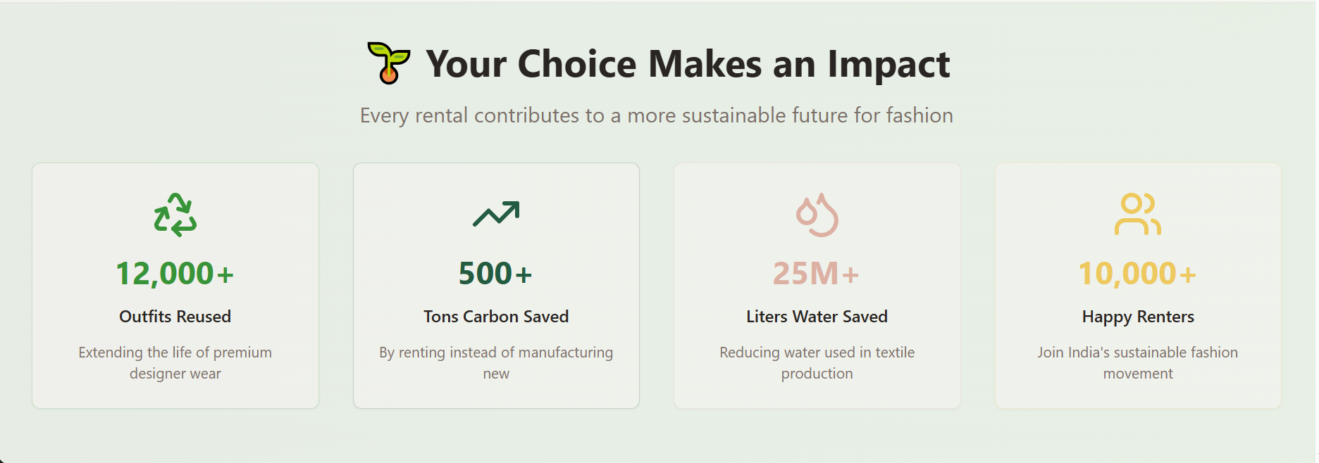This screenshot has width=1319, height=463.
Task: Click the trending-up arrow icon
Action: (x=496, y=214)
